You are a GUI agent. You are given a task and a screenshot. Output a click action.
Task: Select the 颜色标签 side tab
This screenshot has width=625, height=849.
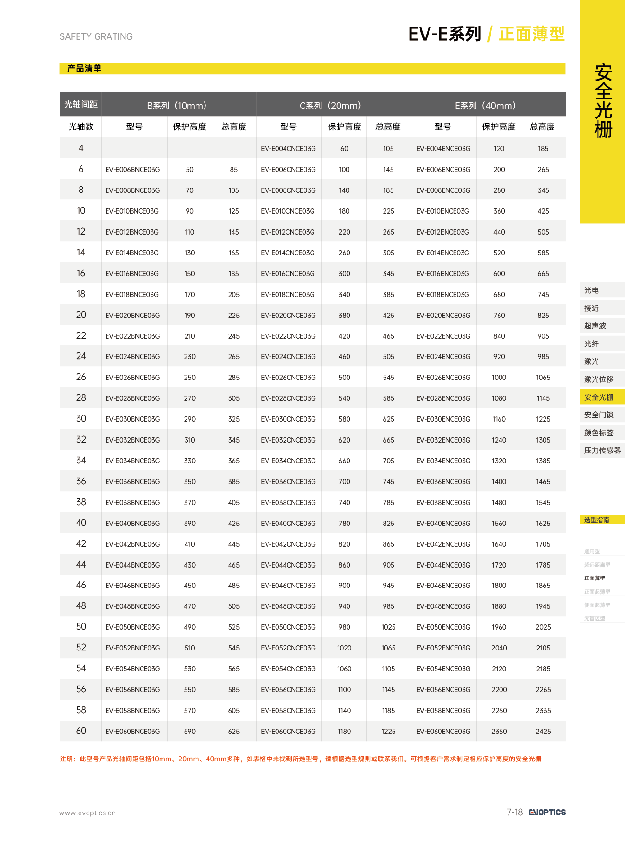(x=602, y=433)
